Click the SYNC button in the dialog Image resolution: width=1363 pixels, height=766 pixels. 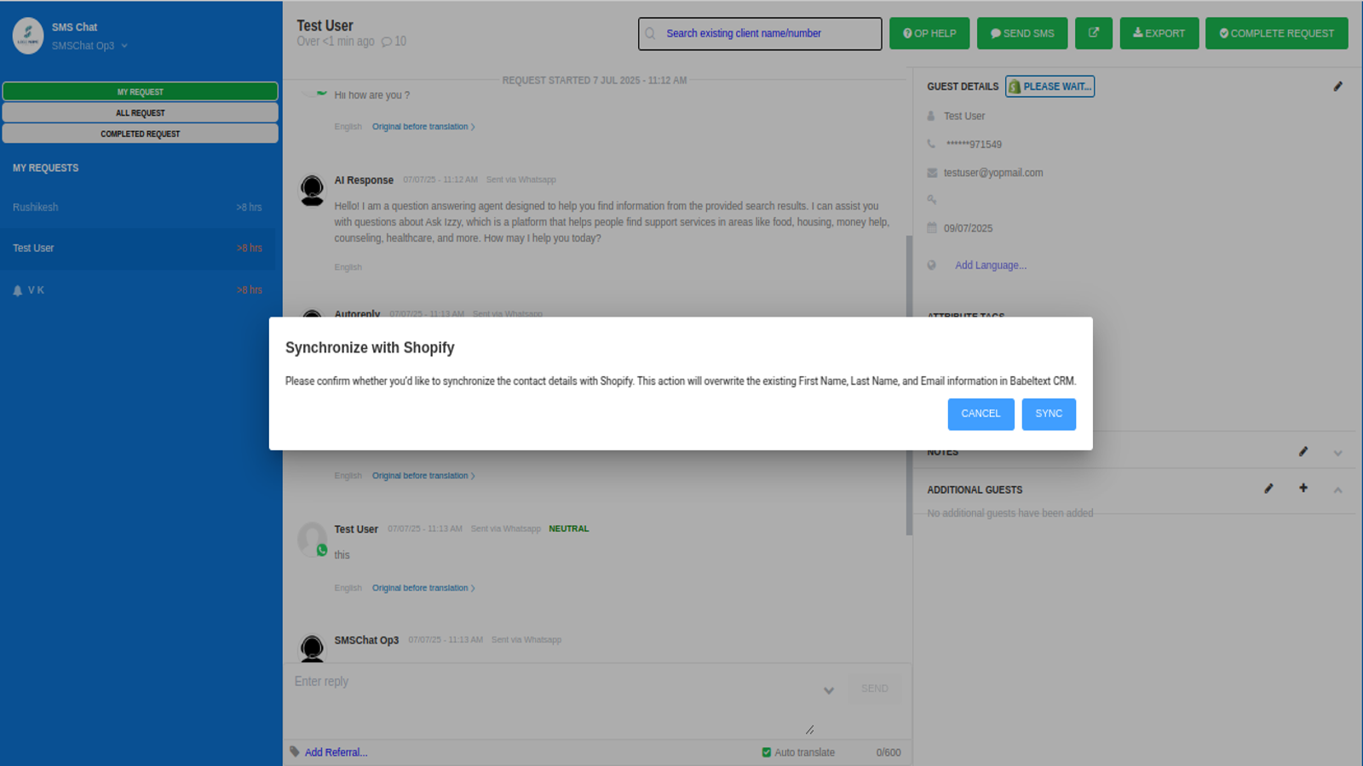[x=1049, y=414]
